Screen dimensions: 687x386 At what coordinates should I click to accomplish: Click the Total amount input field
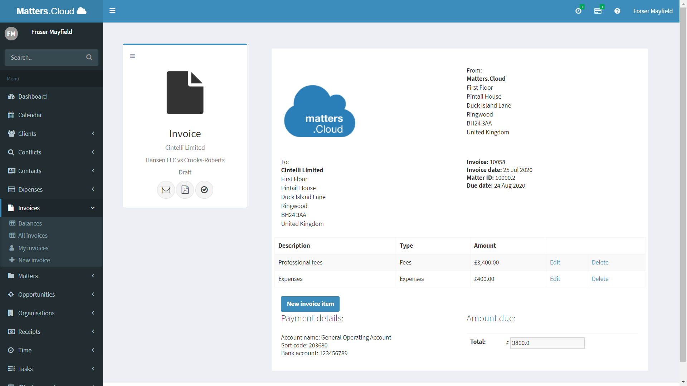pyautogui.click(x=547, y=343)
